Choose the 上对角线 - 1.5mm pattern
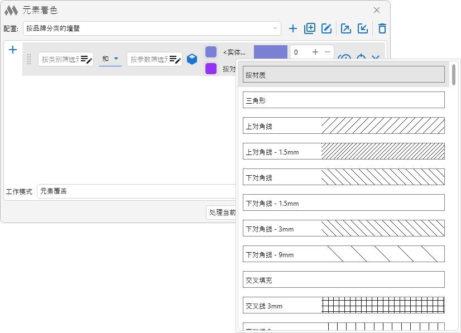 (x=343, y=152)
